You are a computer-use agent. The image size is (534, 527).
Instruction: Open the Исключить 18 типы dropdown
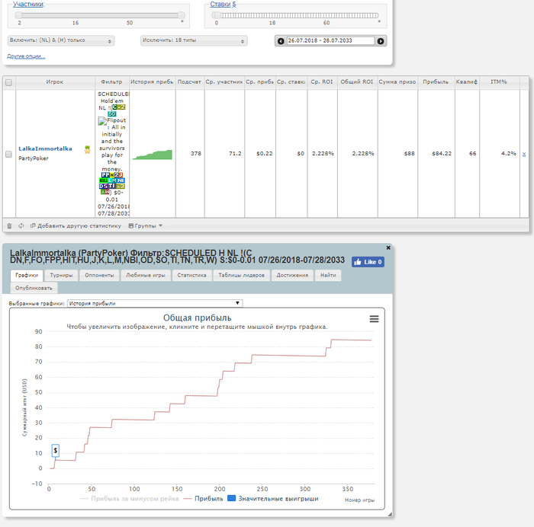[x=194, y=41]
